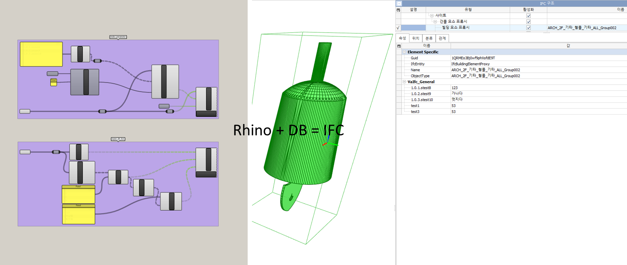Click the 설명 column header
Image resolution: width=627 pixels, height=265 pixels.
point(413,10)
